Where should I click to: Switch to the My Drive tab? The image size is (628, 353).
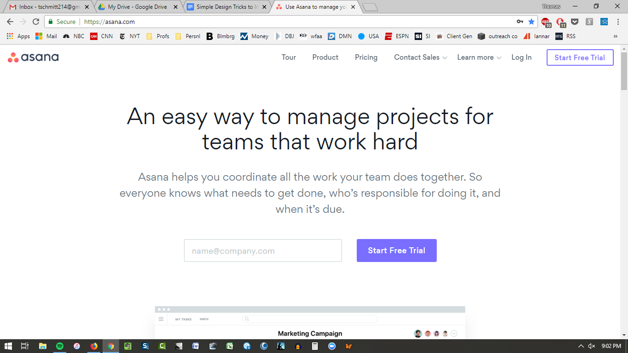coord(137,7)
